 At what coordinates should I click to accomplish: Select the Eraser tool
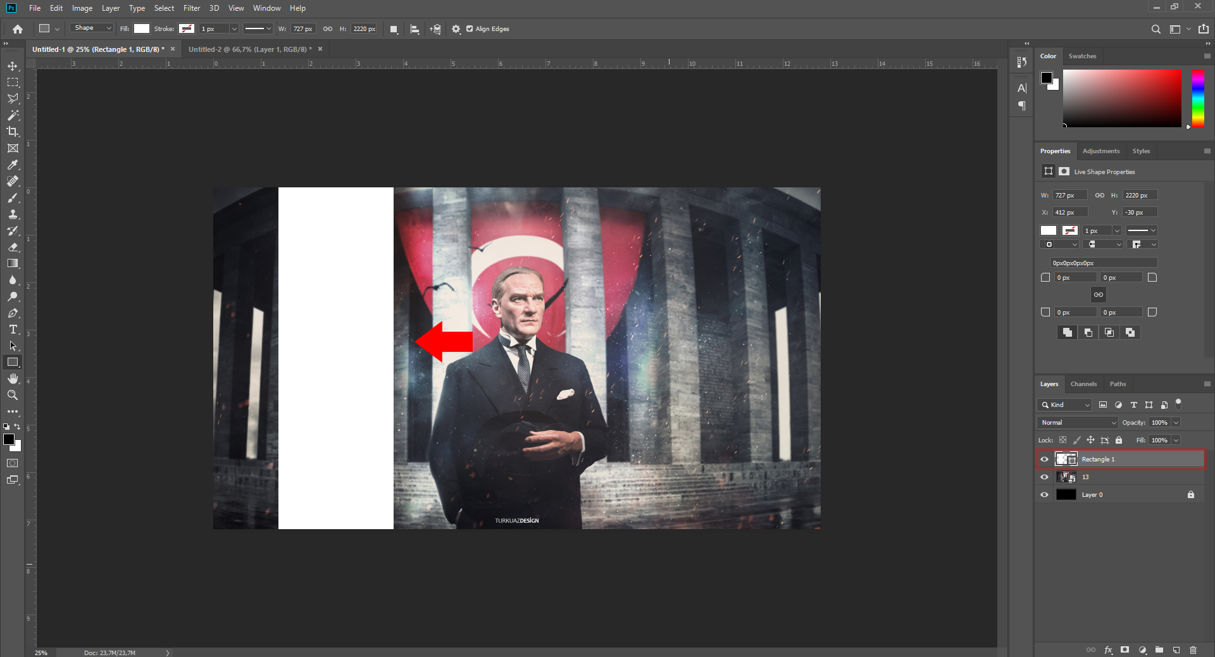pyautogui.click(x=13, y=247)
